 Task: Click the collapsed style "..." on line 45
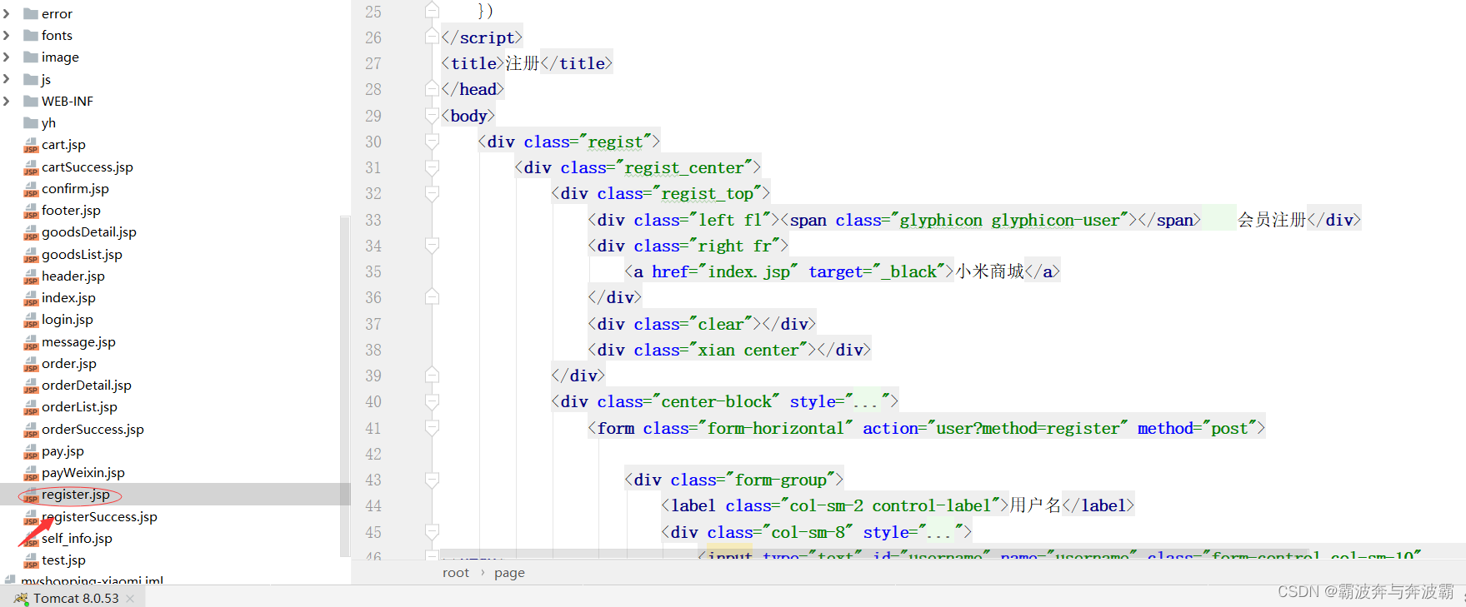coord(940,533)
